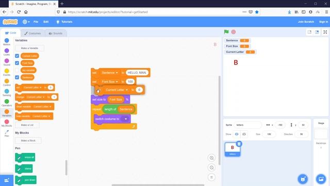Click the sprite Size input field

click(x=269, y=134)
